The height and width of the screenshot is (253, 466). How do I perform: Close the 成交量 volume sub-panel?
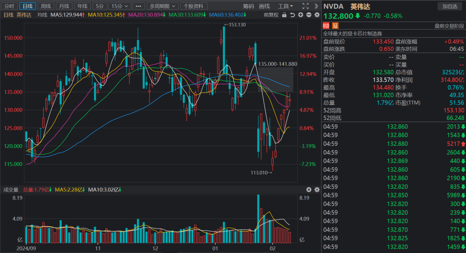[309, 189]
